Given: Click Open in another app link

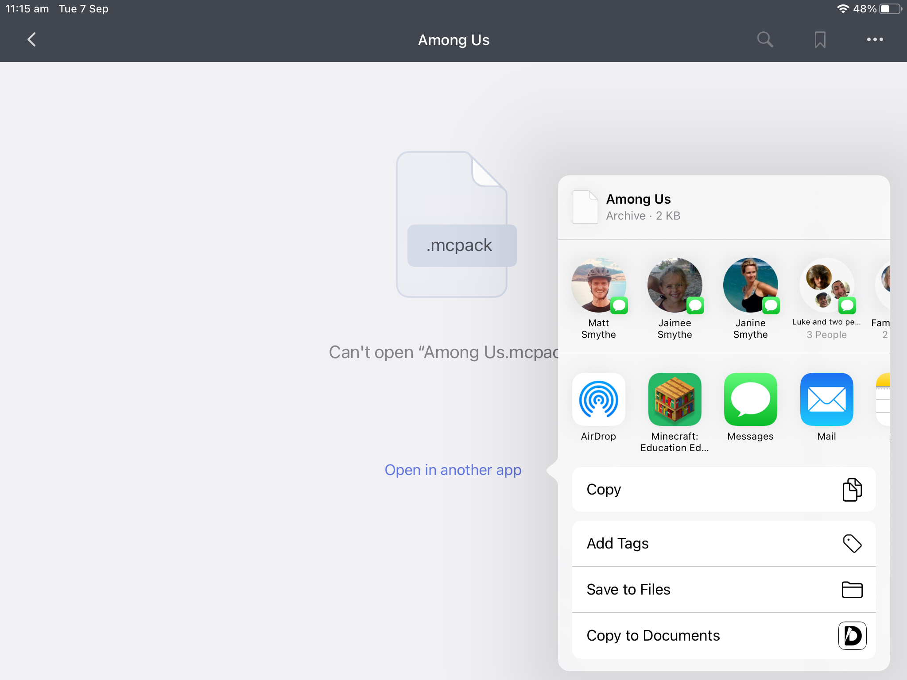Looking at the screenshot, I should (453, 469).
